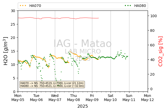Image resolution: width=166 pixels, height=111 pixels.
Task: Click the right axis value 80
Action: [x=152, y=31]
